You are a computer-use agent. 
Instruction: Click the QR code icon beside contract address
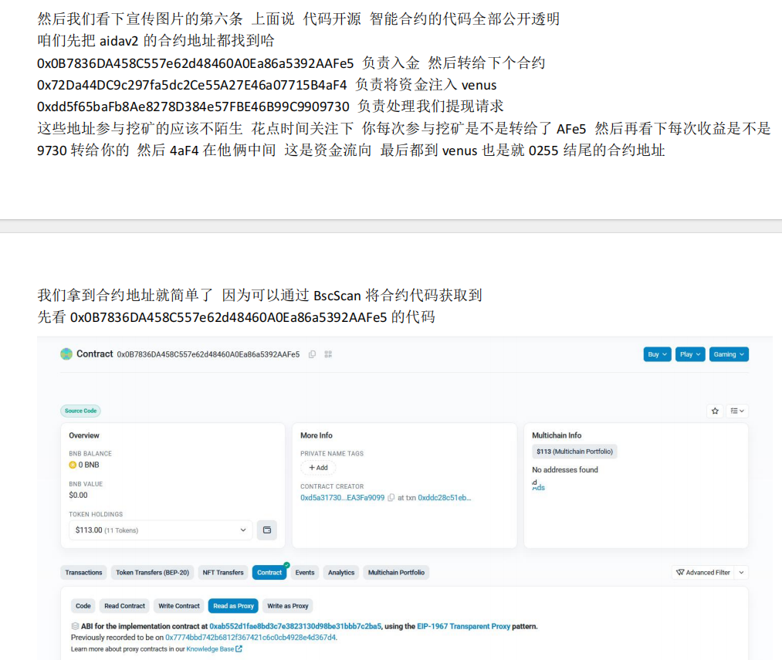point(328,354)
